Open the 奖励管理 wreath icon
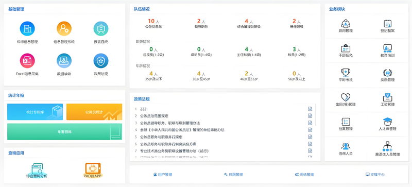This screenshot has width=412, height=187. pyautogui.click(x=388, y=72)
